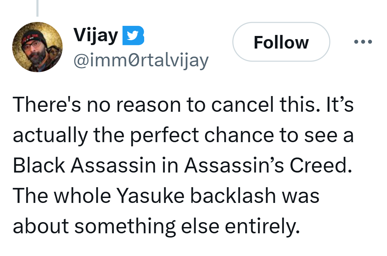Screen dimensions: 387x256
Task: Click the last line "about something else entirely."
Action: 156,226
